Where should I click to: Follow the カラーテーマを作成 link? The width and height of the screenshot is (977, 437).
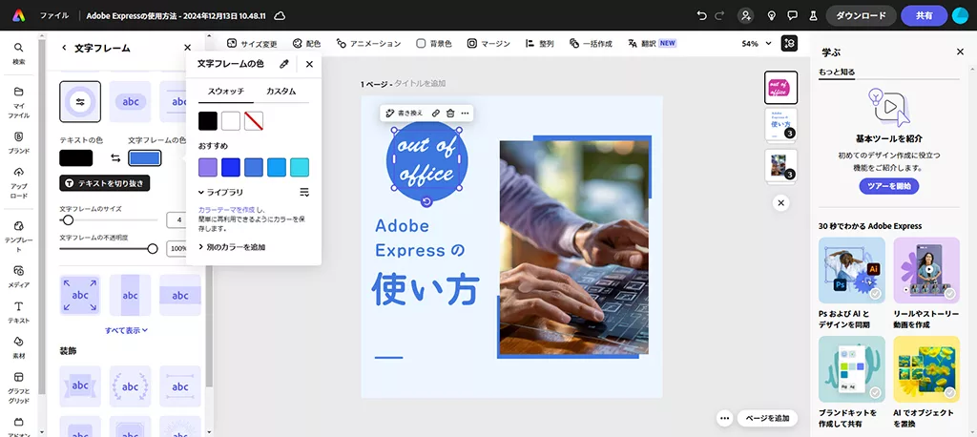coord(226,210)
